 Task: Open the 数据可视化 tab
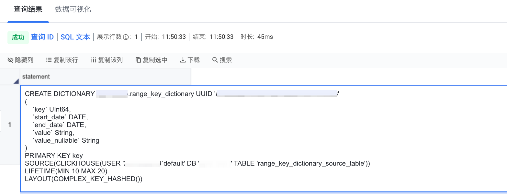coord(73,9)
